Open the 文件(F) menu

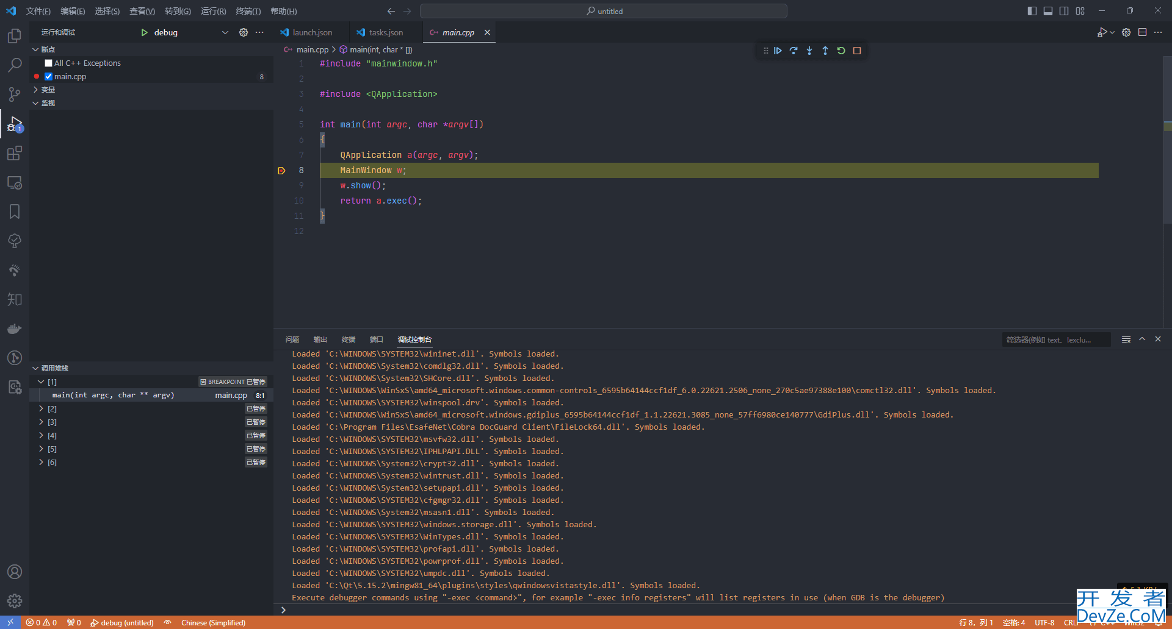[x=38, y=11]
